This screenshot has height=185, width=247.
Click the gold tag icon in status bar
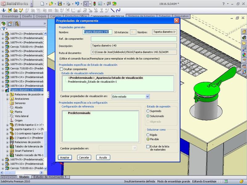coord(241,181)
